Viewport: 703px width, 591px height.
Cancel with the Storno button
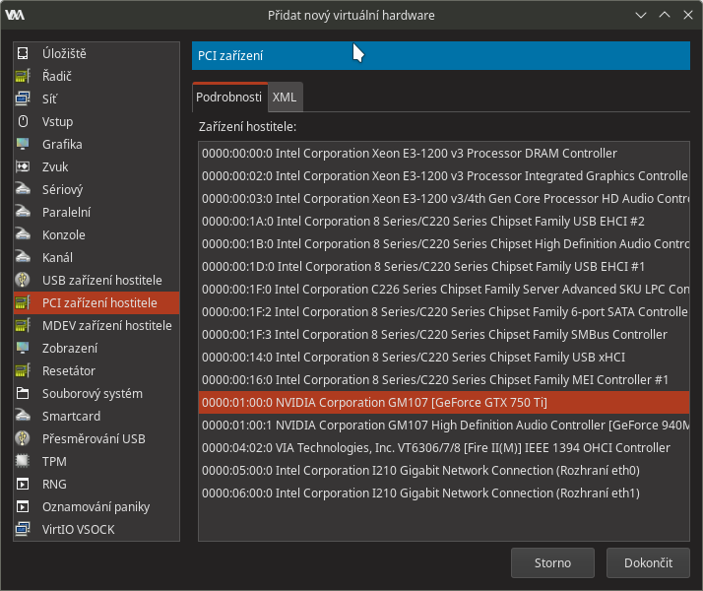click(552, 562)
